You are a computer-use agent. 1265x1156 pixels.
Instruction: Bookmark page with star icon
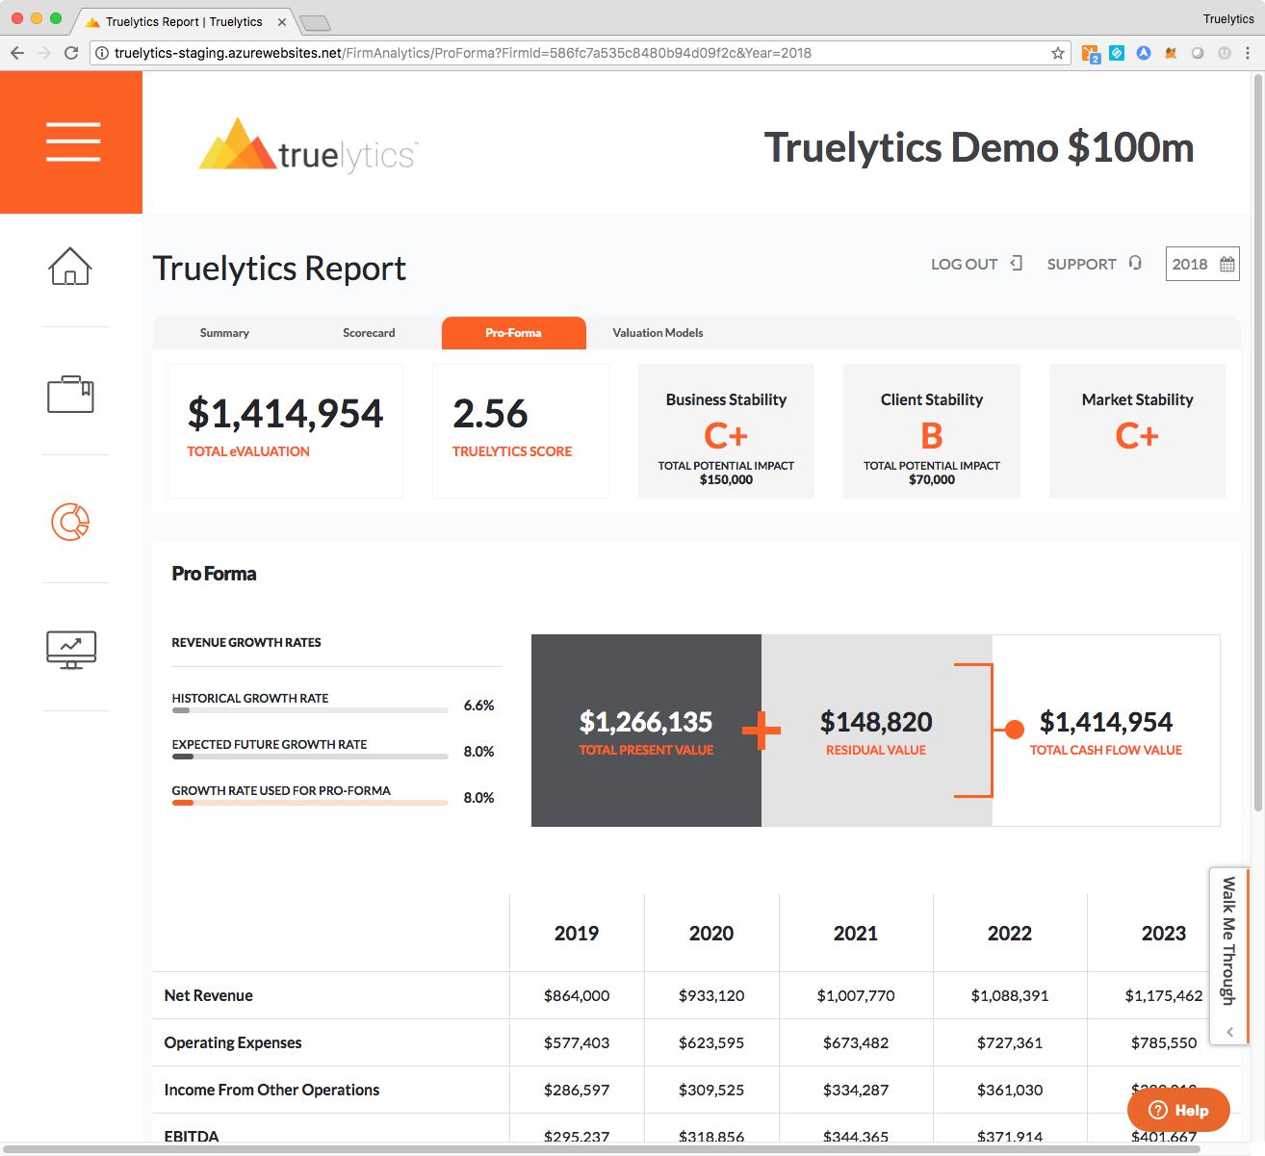coord(1058,53)
